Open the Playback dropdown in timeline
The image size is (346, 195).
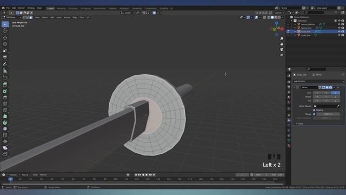point(15,175)
